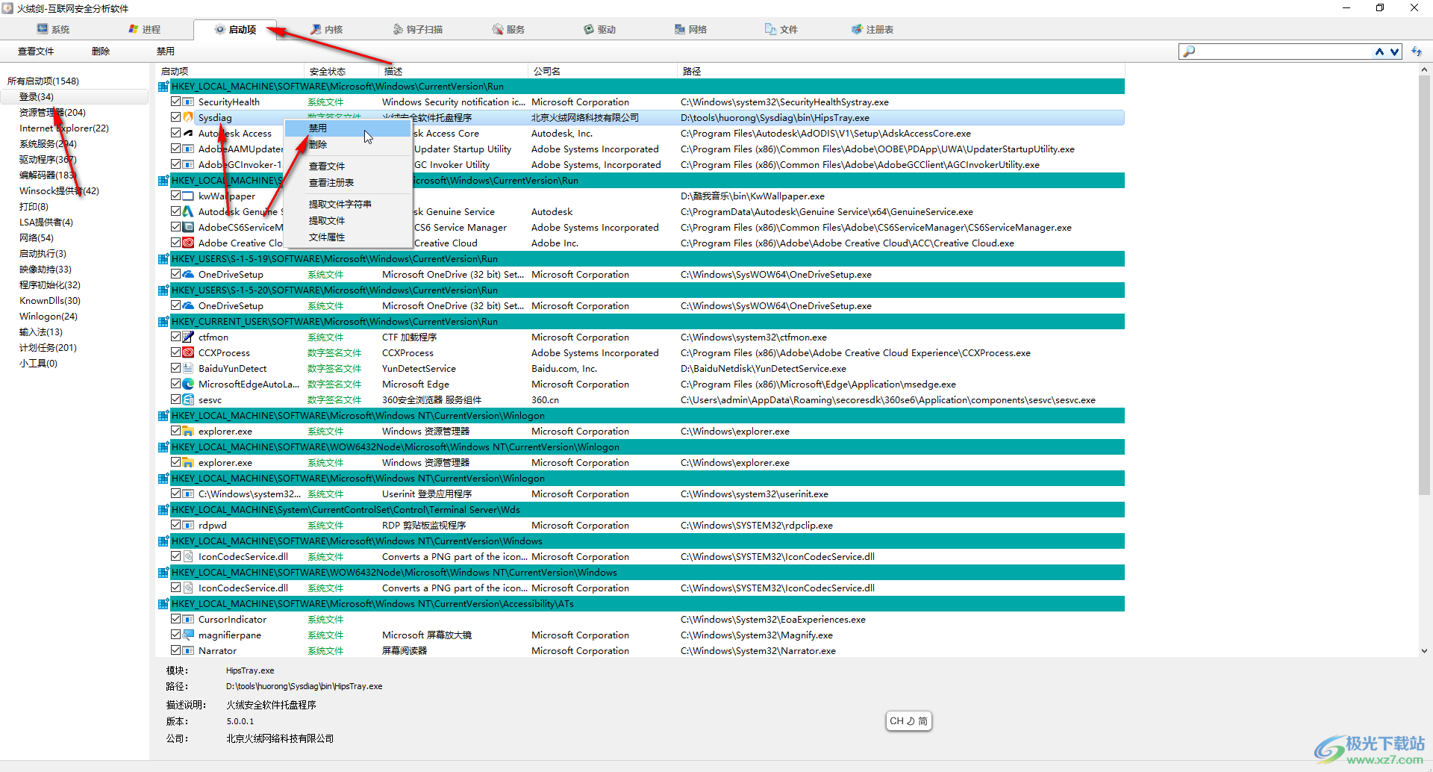The image size is (1433, 772).
Task: Click the 查看文件 toolbar button
Action: tap(36, 52)
